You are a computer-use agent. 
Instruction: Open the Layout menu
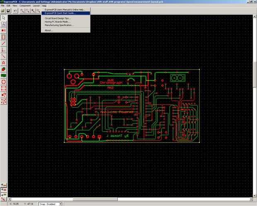click(x=36, y=5)
